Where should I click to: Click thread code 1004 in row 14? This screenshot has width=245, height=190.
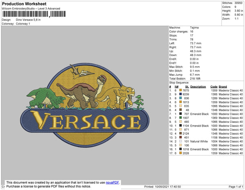(214, 141)
